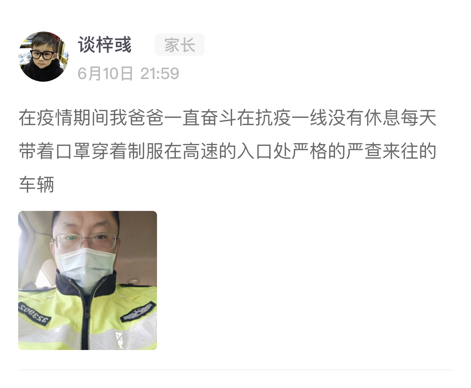This screenshot has width=471, height=388.
Task: Select the second line starting with 带着口罩
Action: 228,151
